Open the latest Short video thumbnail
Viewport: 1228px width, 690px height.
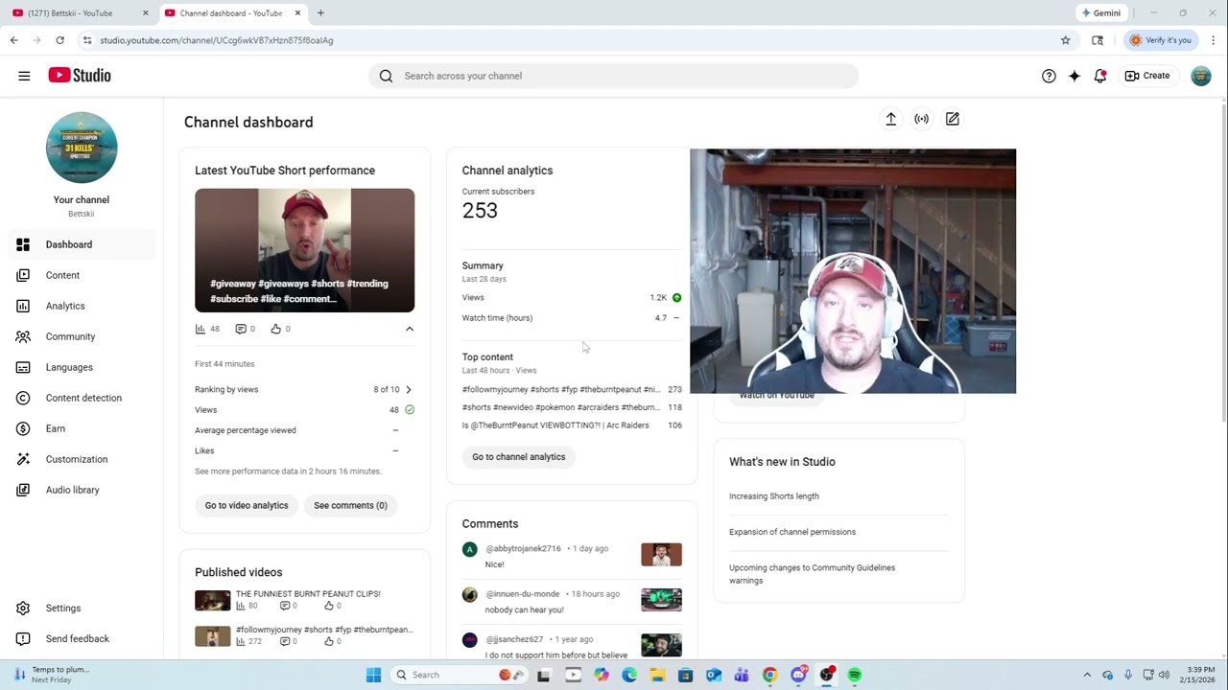pyautogui.click(x=304, y=250)
